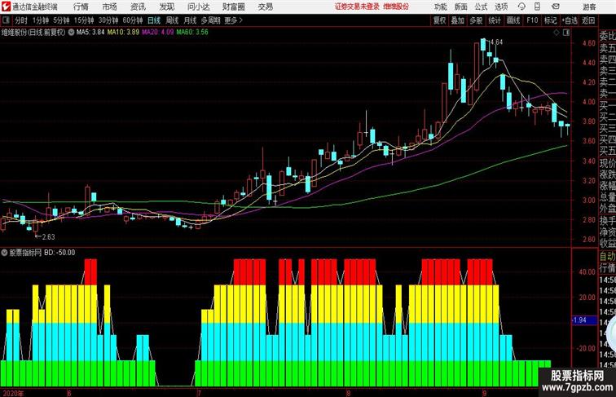Open the customer service headset icon
This screenshot has height=397, width=616.
(521, 7)
